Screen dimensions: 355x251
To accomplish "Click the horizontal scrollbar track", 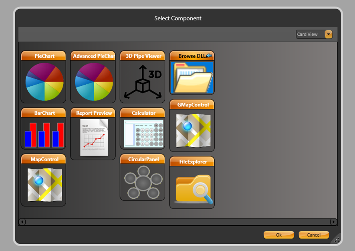I will pos(177,222).
